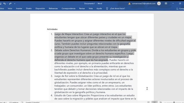
Task: Click 'Juego de Mapa Interactivo' in item 1
Action: [x=69, y=34]
